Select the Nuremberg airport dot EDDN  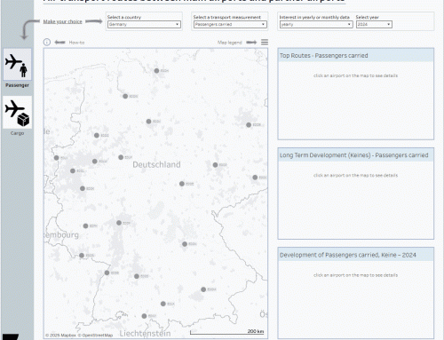coord(185,244)
